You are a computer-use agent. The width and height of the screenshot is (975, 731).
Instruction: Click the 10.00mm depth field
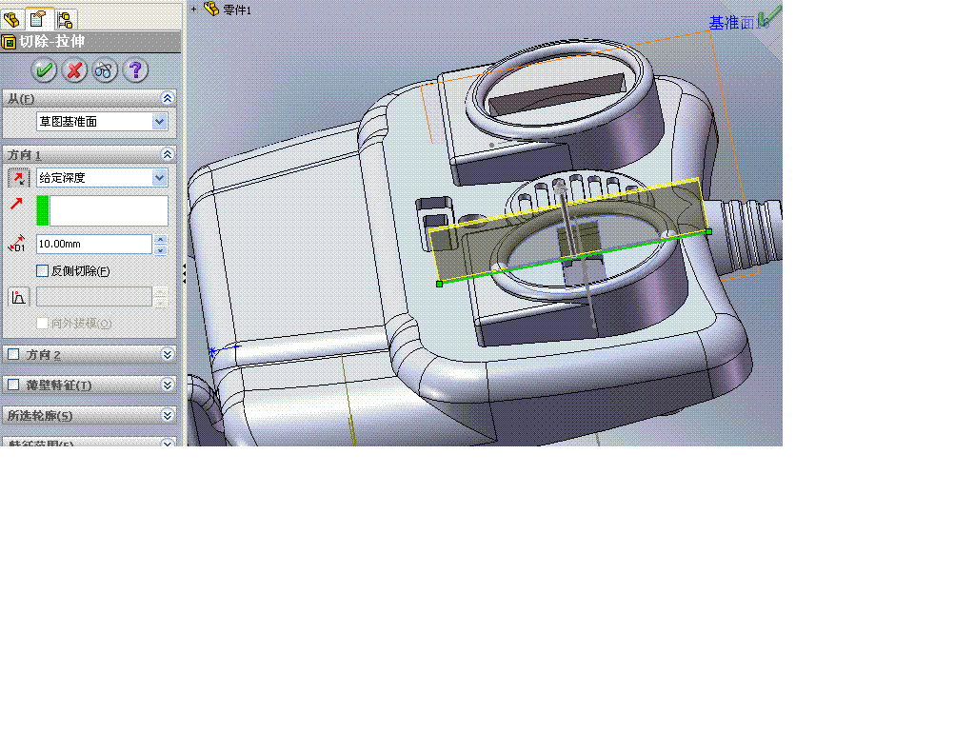coord(94,244)
